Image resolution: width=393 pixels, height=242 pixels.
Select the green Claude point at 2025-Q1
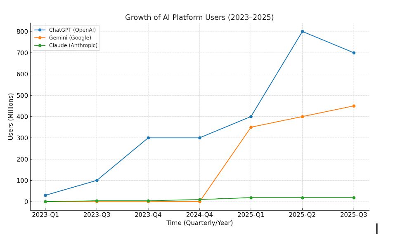[x=251, y=198]
